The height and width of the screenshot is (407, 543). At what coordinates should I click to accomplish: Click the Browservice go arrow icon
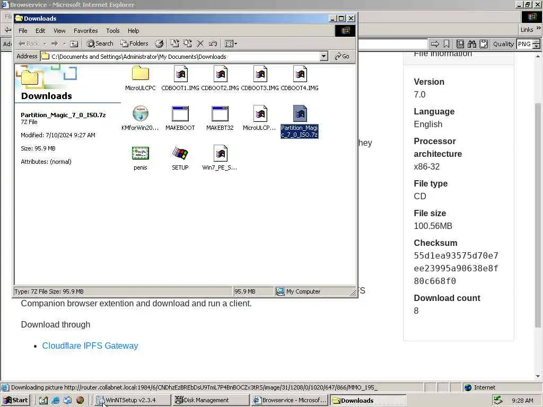435,44
